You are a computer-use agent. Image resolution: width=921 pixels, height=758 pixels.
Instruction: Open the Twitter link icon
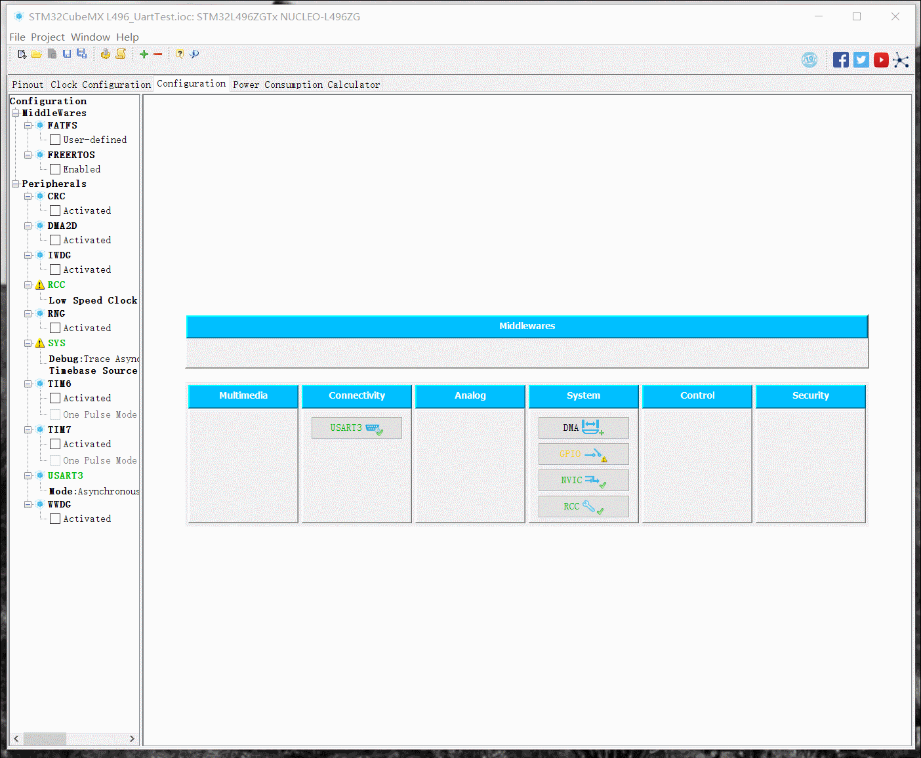861,60
